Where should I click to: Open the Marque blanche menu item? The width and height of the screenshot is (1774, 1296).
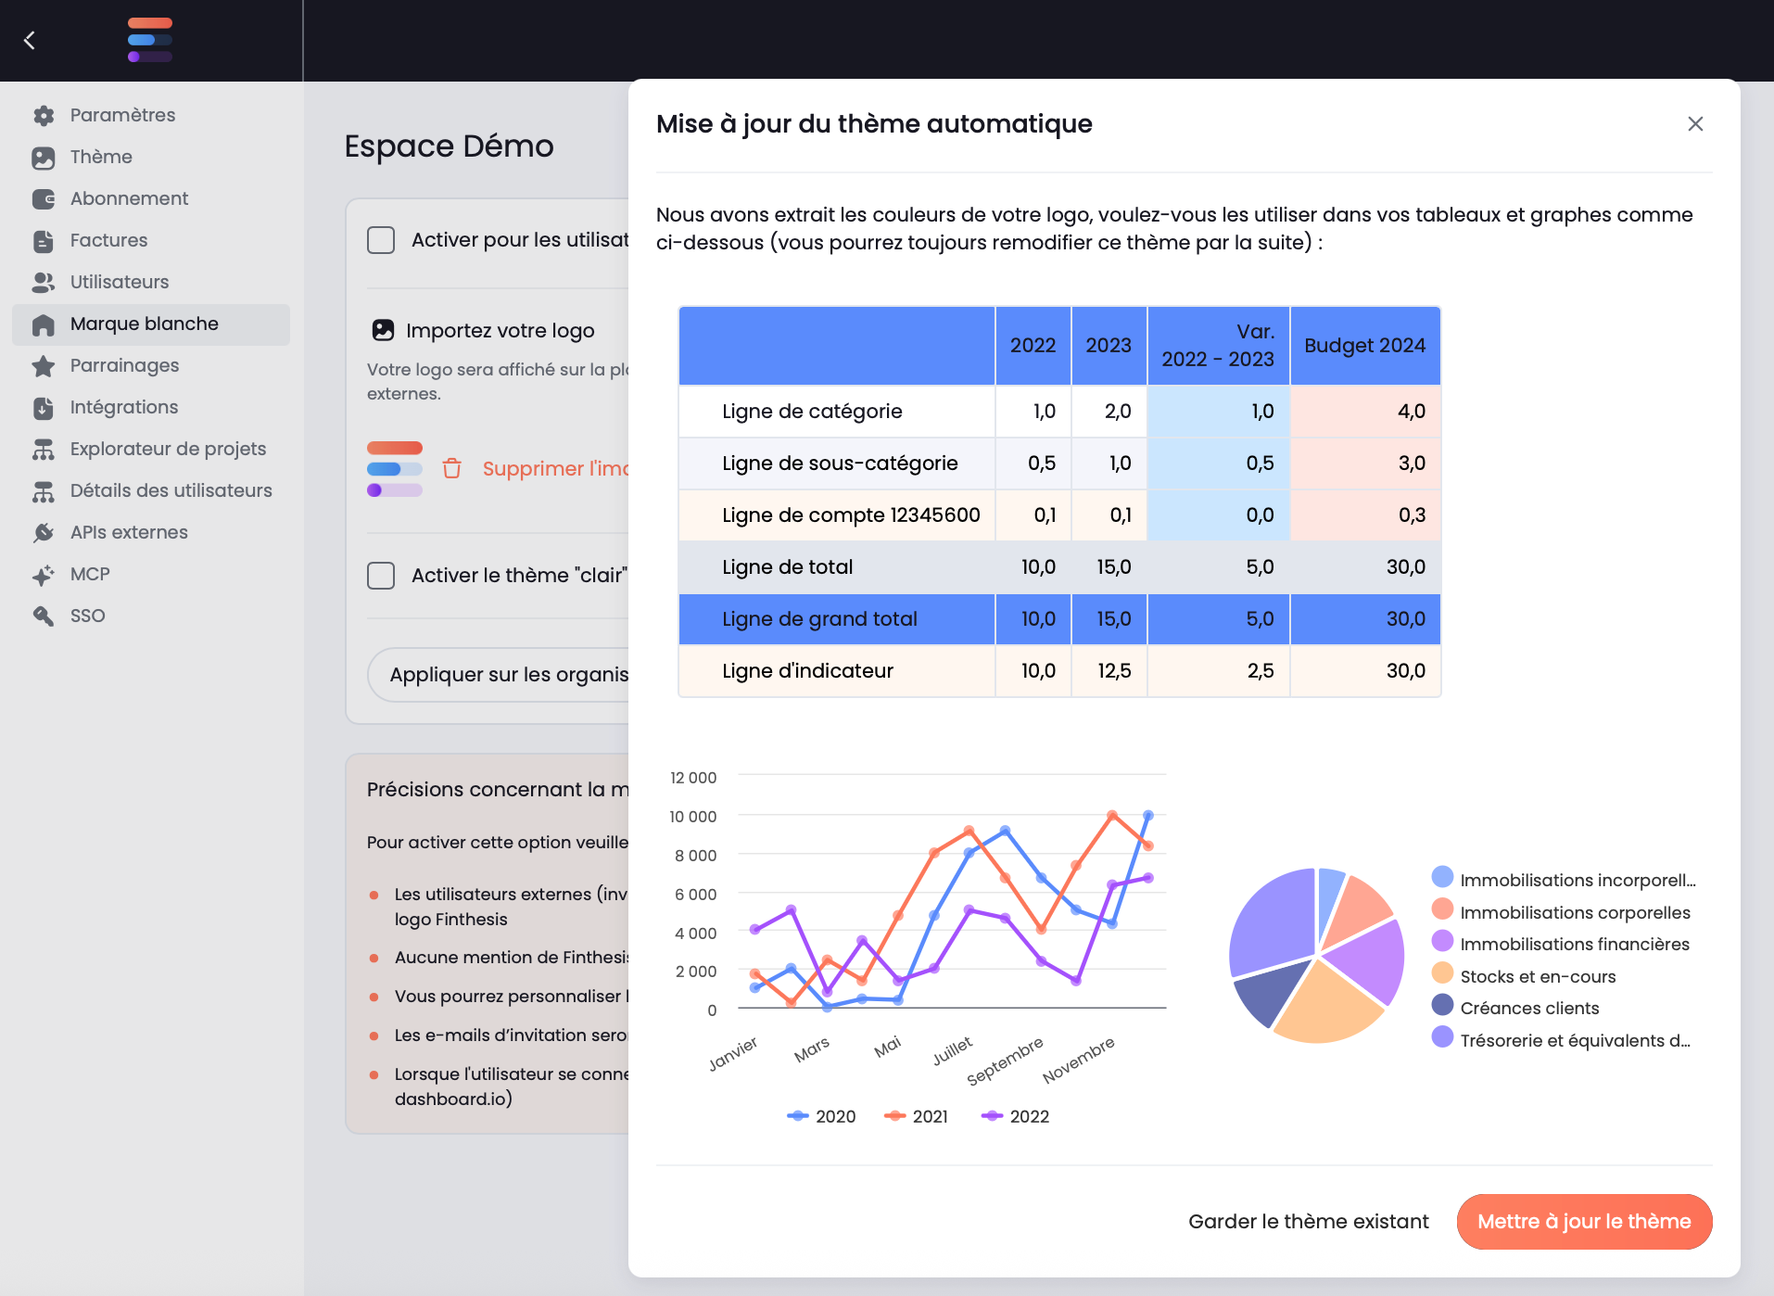coord(151,324)
